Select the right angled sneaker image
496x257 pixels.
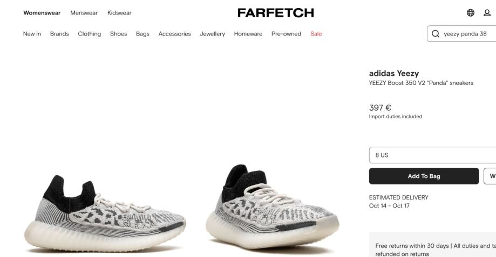(x=272, y=207)
